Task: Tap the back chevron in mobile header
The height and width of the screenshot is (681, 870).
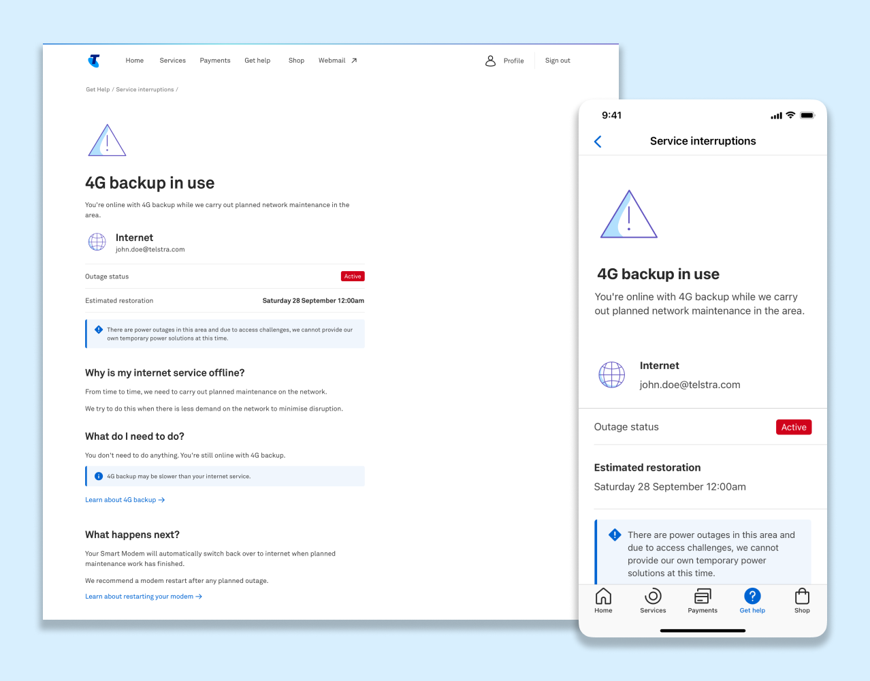Action: pos(598,141)
